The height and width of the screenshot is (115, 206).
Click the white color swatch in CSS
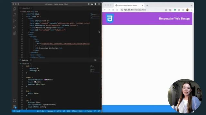tap(35, 82)
